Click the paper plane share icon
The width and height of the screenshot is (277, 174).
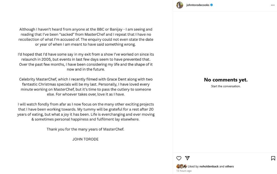(x=187, y=158)
